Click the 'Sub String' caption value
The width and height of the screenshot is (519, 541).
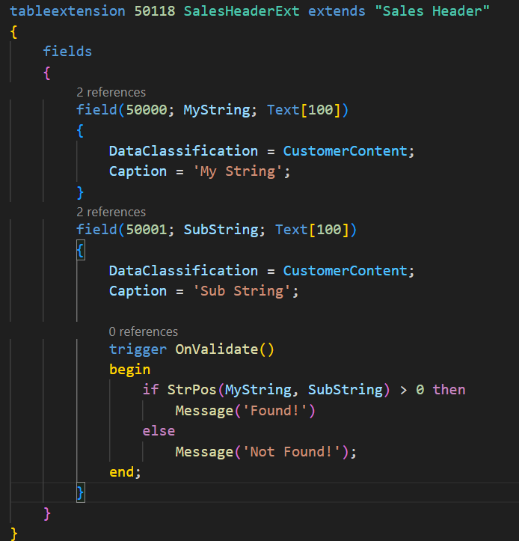click(x=246, y=291)
